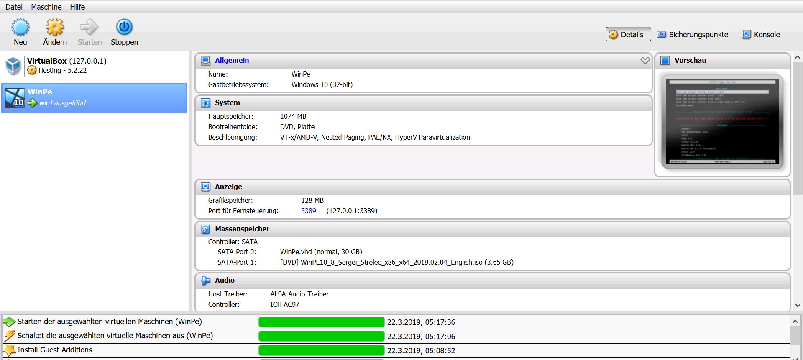Click progress bar of Starten der Maschinen task
Viewport: 803px width, 360px height.
click(x=321, y=322)
